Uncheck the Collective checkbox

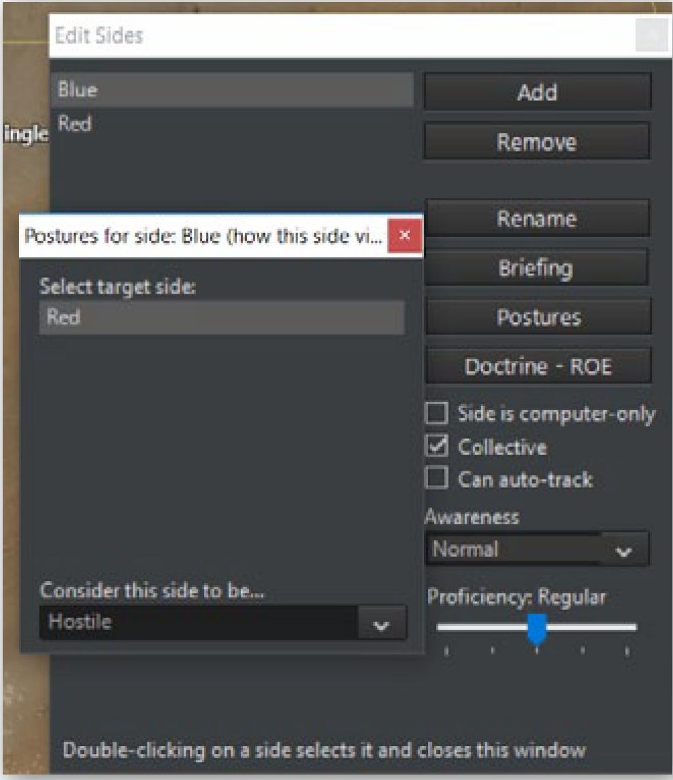[437, 446]
